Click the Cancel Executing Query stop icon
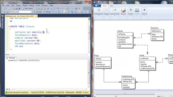The height and width of the screenshot is (97, 173). 53,12
